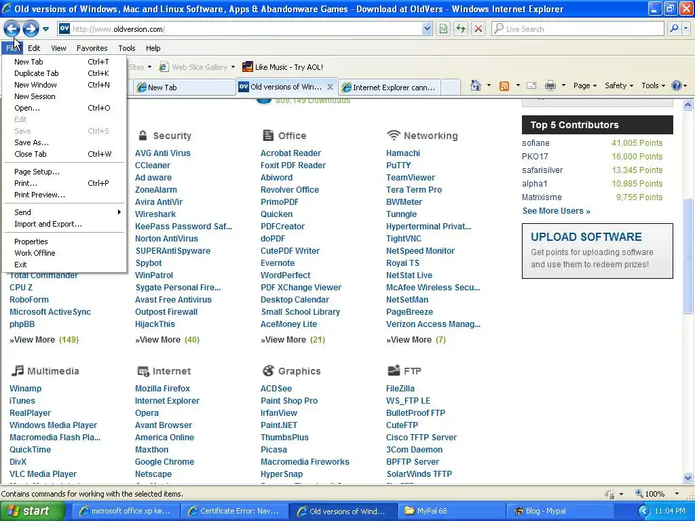Choose Save As... from File menu
695x521 pixels.
(x=64, y=142)
